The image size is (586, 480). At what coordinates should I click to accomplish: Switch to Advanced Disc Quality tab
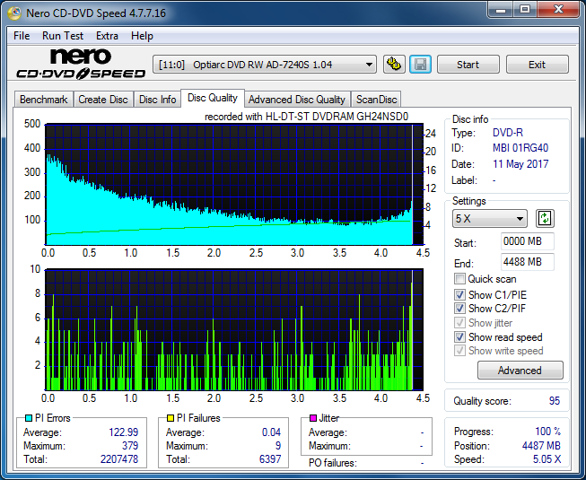297,100
